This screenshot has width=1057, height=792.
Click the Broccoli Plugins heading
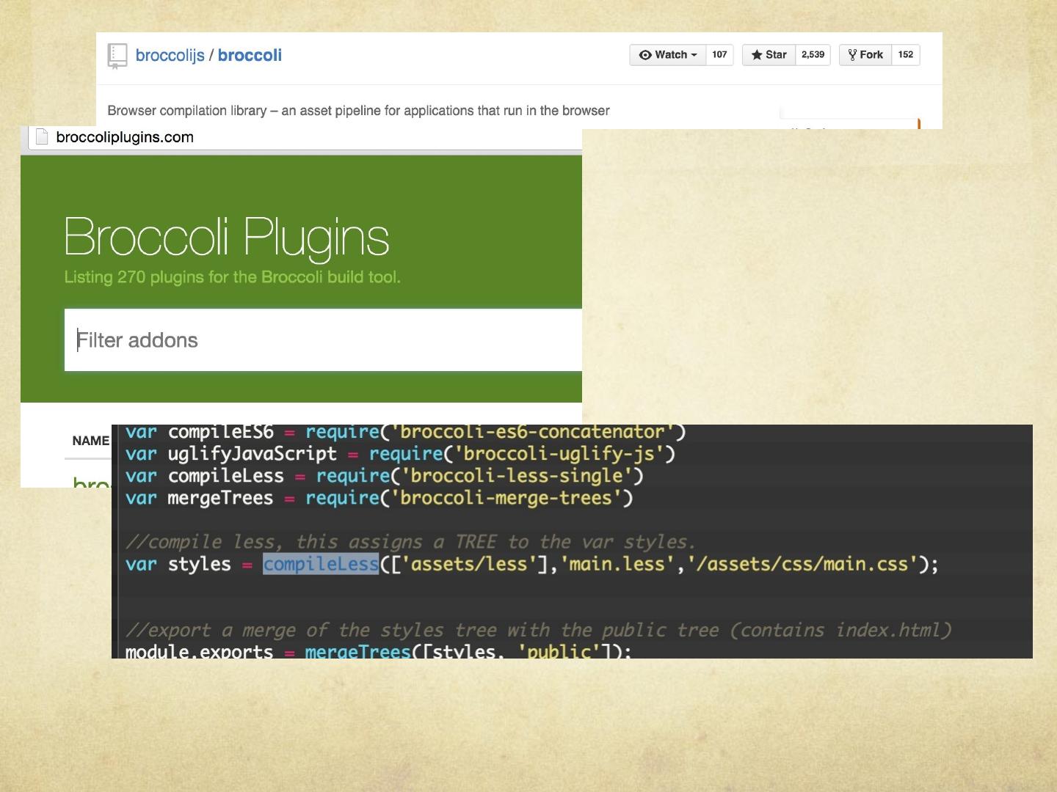(x=226, y=237)
